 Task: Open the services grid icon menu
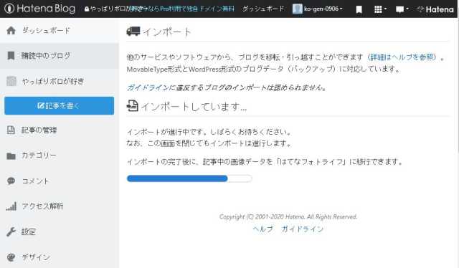(380, 9)
